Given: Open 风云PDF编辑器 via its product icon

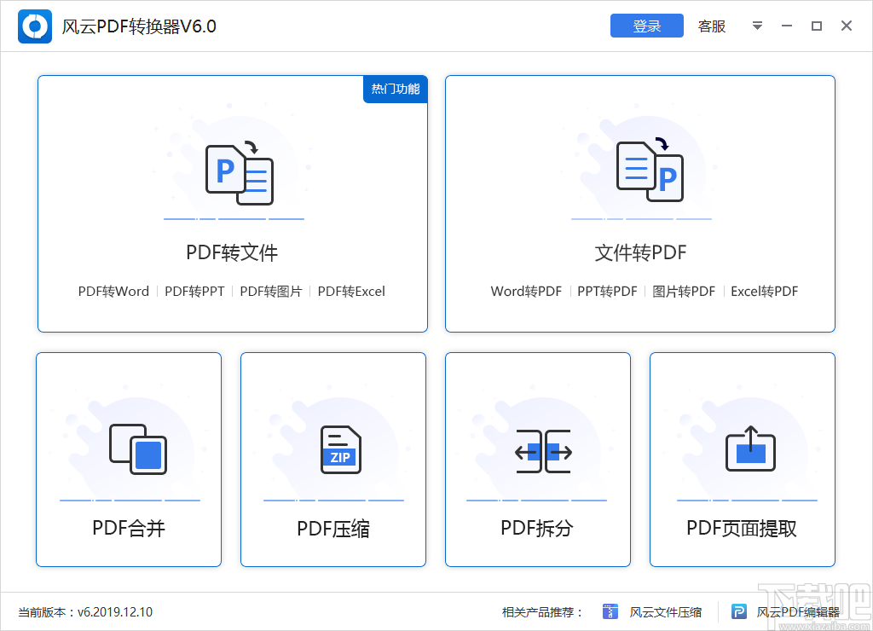Looking at the screenshot, I should [x=738, y=611].
